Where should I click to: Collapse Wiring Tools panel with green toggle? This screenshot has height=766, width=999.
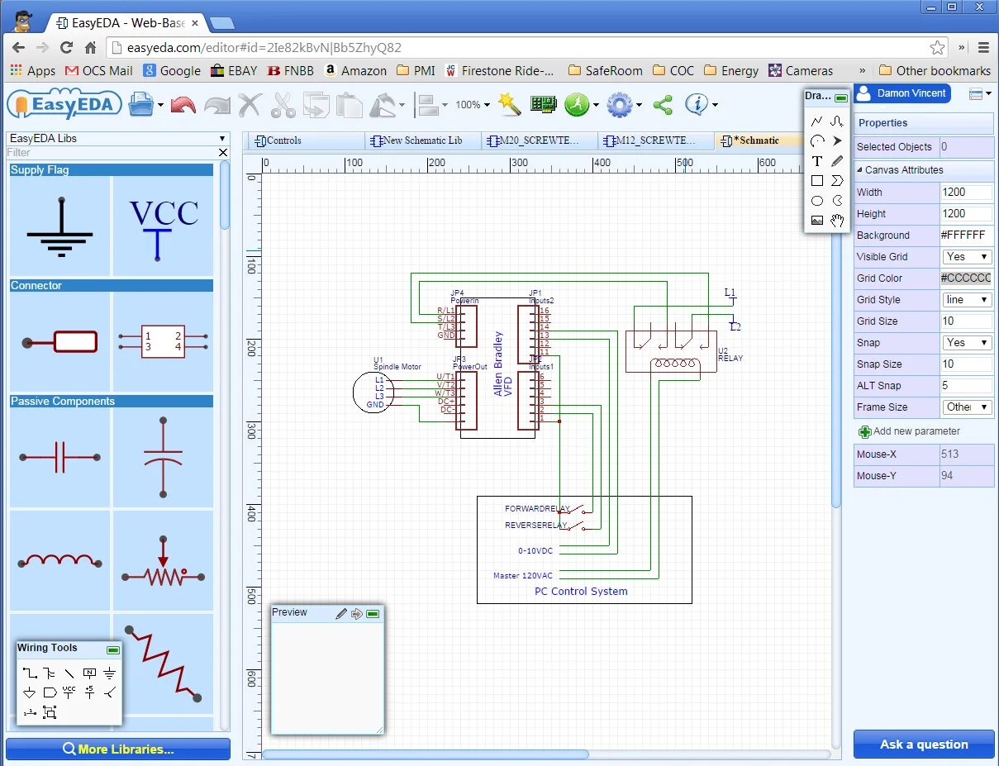113,649
